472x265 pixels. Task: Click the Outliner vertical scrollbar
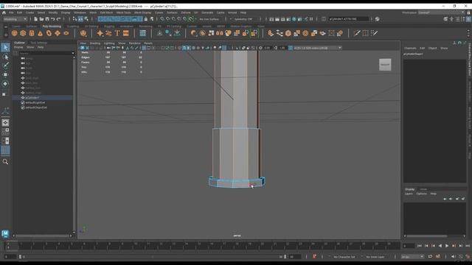[74, 144]
